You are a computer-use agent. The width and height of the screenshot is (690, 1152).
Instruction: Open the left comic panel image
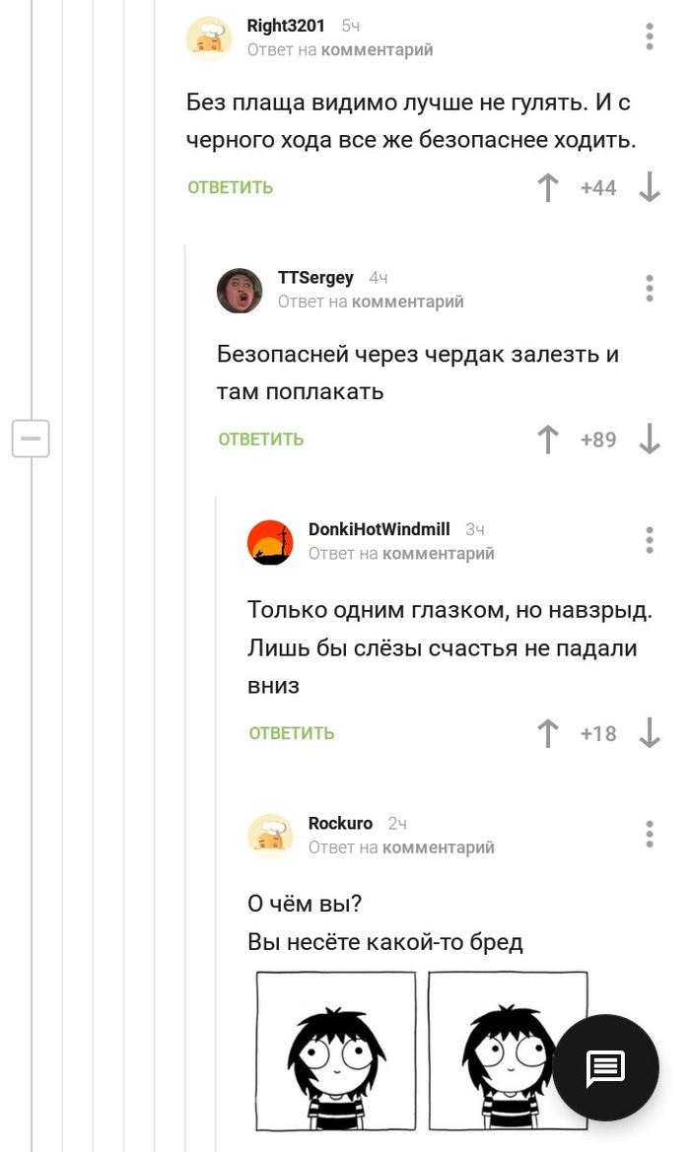(x=336, y=1051)
